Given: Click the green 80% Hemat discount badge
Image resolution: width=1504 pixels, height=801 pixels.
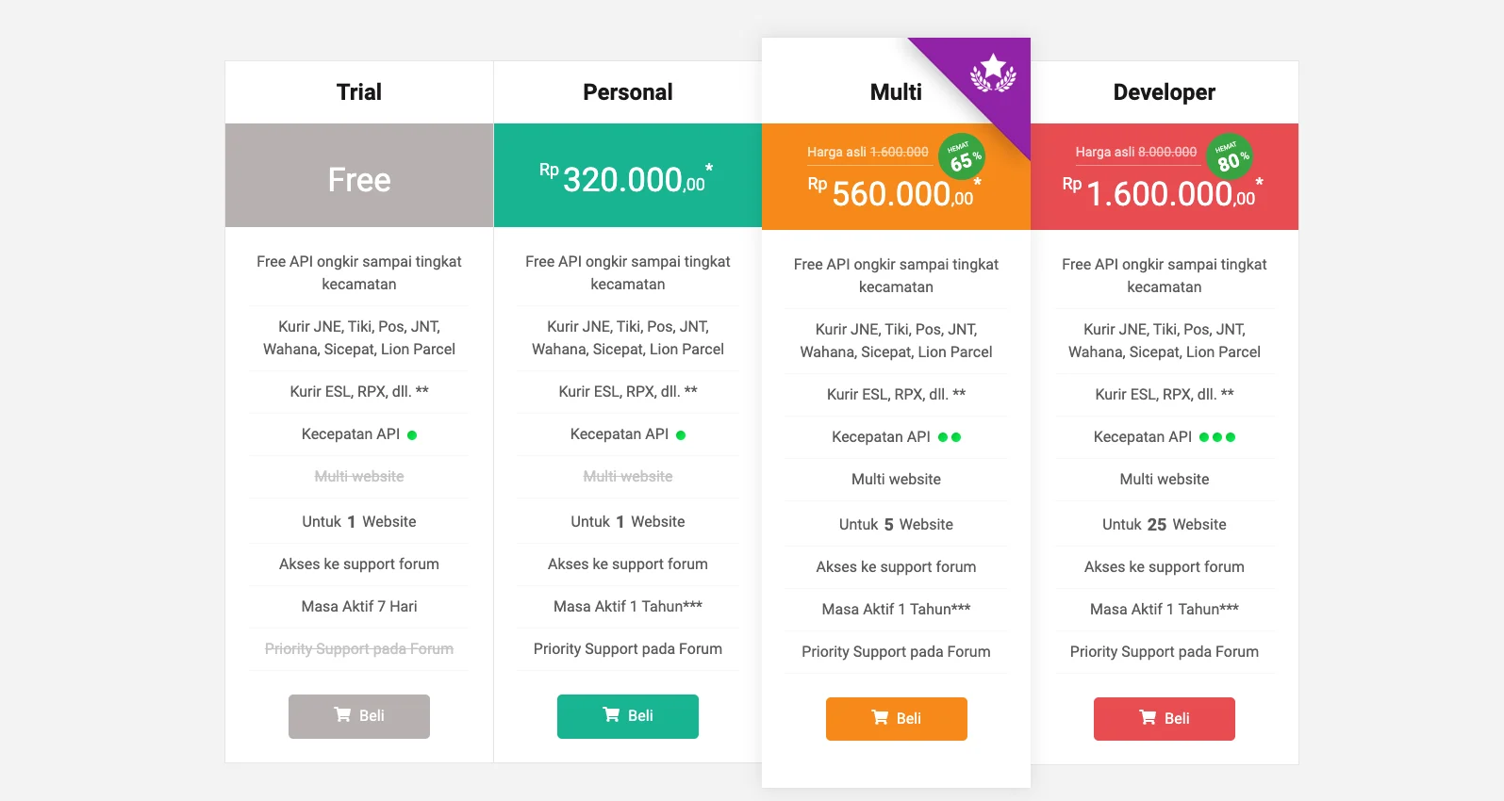Looking at the screenshot, I should [1230, 156].
